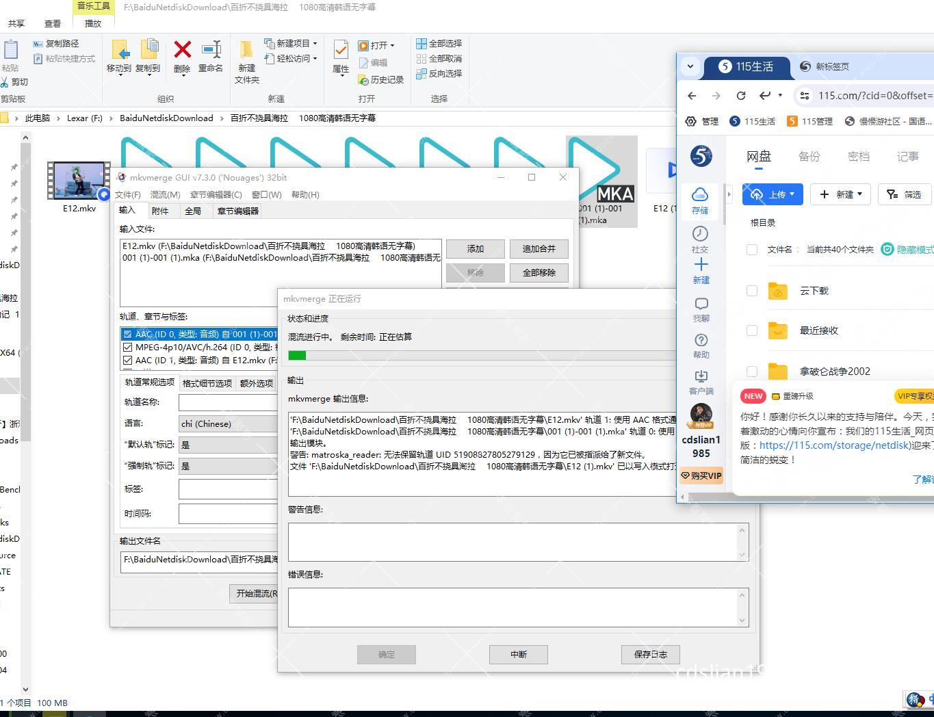Click the 保存日志 button

[650, 655]
